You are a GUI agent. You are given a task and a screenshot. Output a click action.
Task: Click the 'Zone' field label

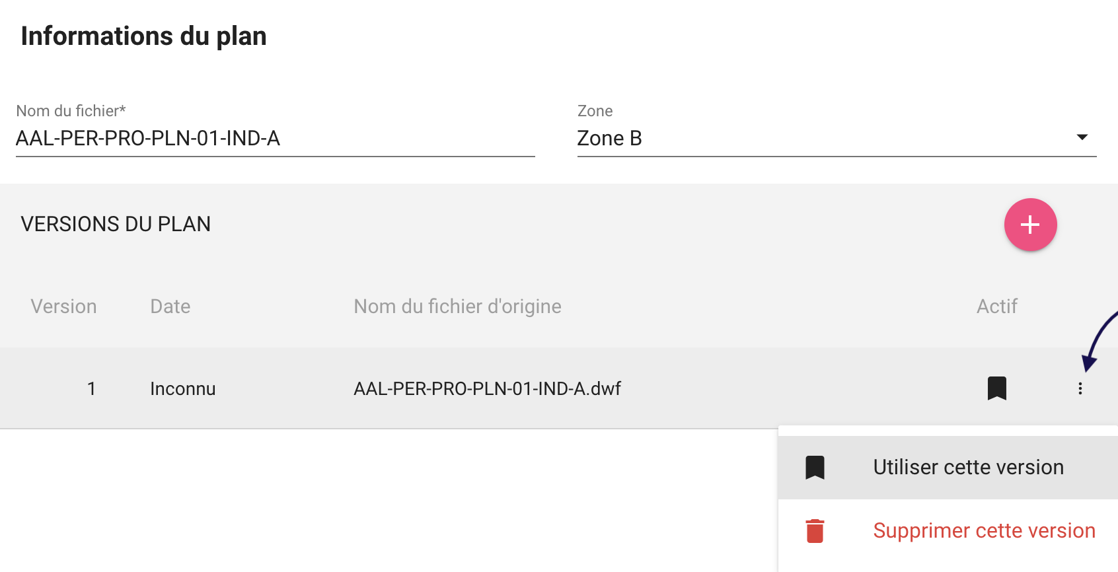595,111
